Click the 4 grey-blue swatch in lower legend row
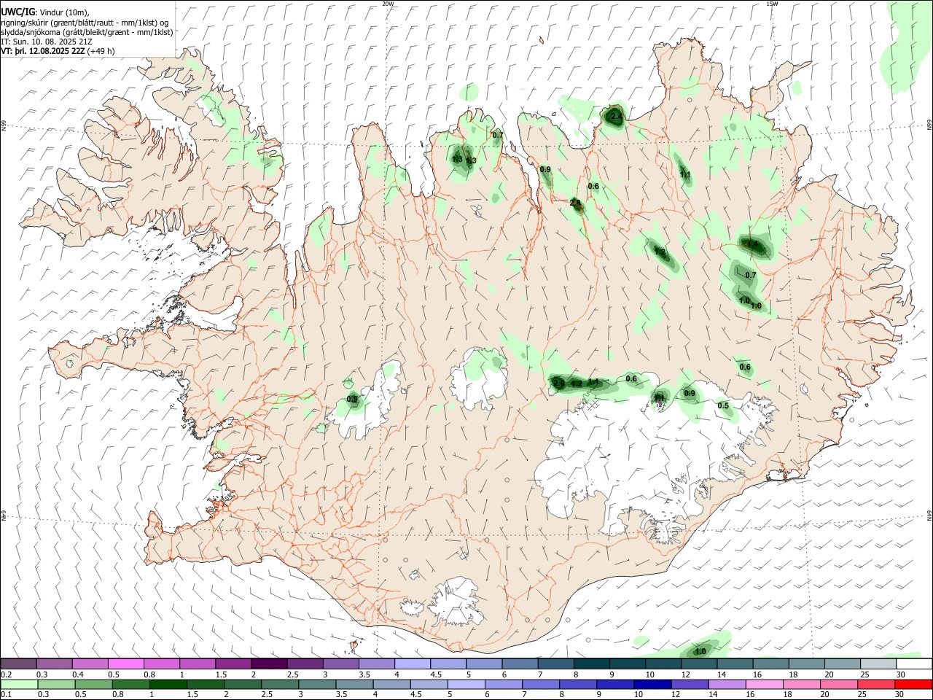 pos(391,685)
